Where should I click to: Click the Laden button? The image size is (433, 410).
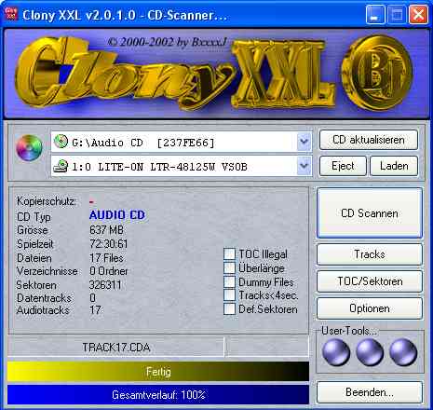[x=394, y=166]
